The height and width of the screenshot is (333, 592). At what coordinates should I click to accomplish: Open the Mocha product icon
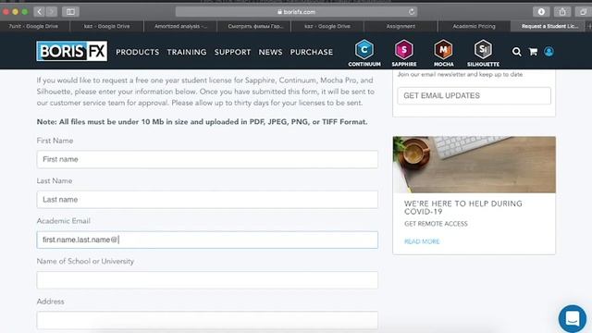pyautogui.click(x=444, y=53)
